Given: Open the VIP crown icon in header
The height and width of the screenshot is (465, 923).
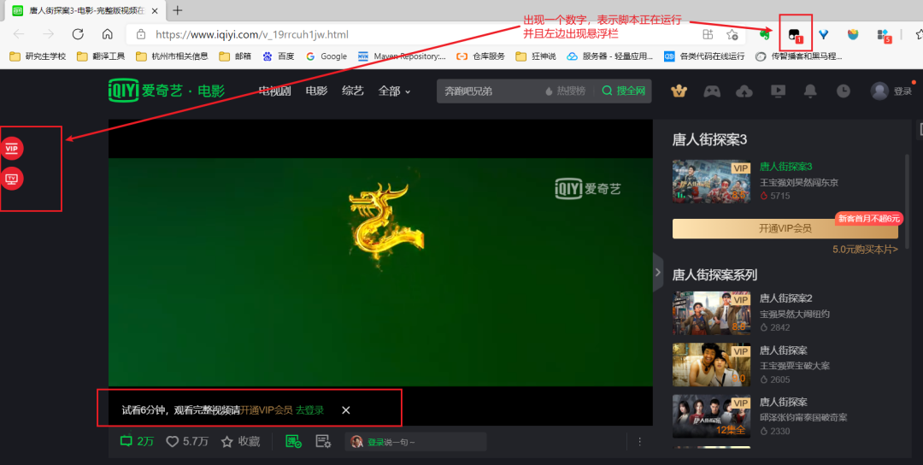Looking at the screenshot, I should coord(680,91).
